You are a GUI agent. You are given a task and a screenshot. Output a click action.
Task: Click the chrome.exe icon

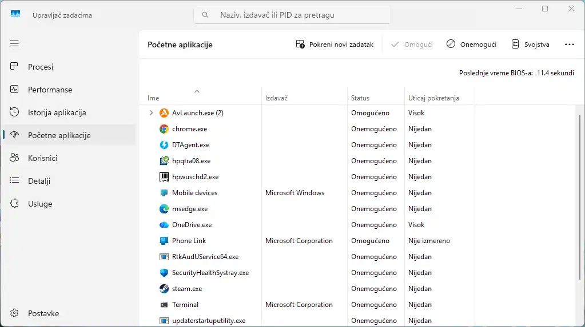click(x=164, y=129)
